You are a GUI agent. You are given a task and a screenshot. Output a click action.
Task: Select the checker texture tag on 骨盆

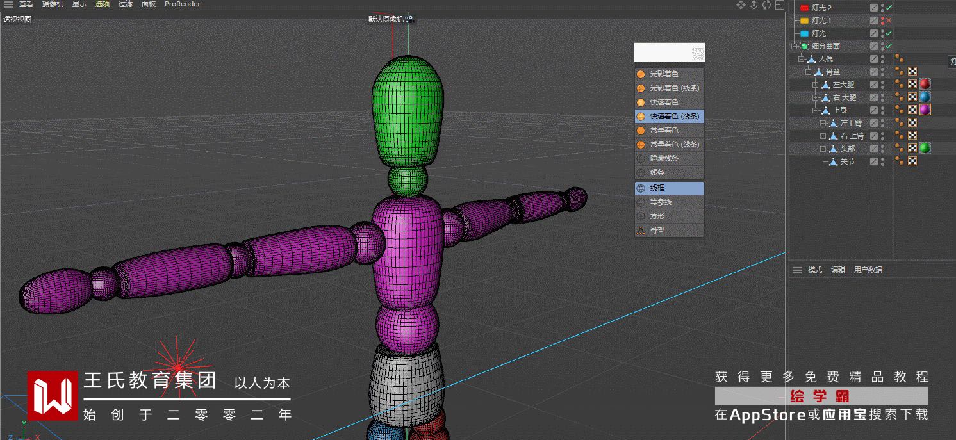point(912,72)
